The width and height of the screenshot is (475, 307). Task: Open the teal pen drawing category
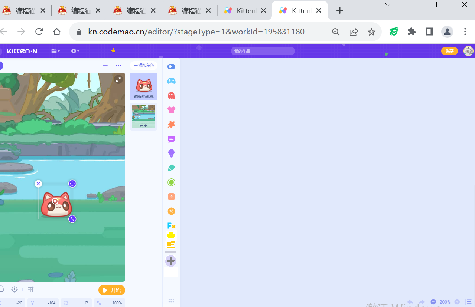tap(171, 168)
